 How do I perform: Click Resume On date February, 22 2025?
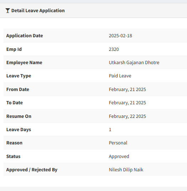127,116
